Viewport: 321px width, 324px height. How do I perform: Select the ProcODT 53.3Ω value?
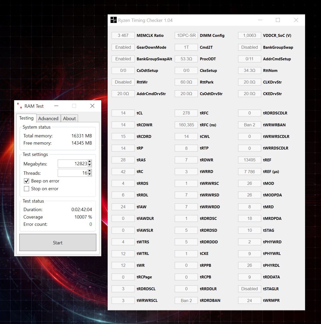[186, 59]
